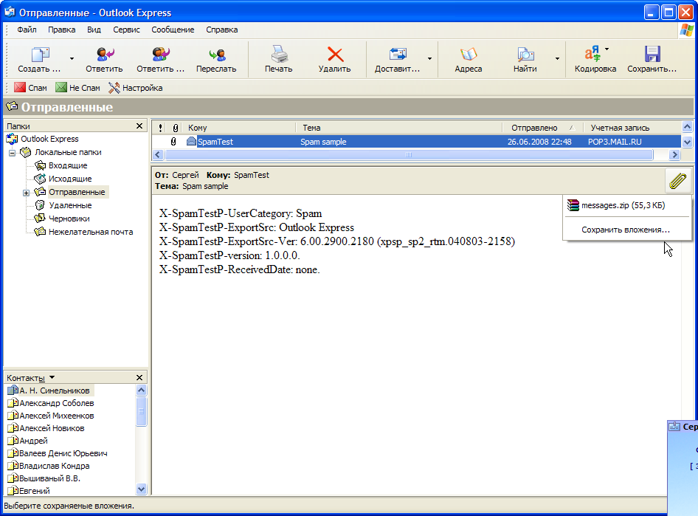The image size is (698, 516).
Task: Click the Создать (Create message) toolbar icon
Action: click(x=40, y=55)
